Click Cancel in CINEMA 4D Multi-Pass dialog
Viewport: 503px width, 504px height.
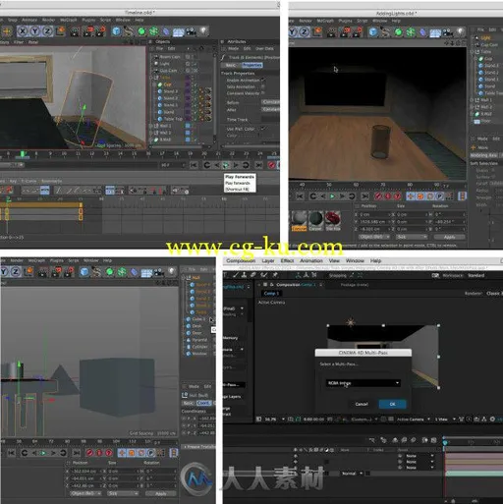click(362, 404)
